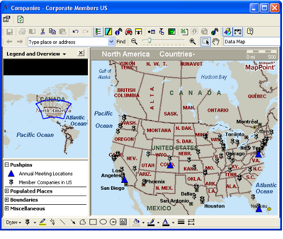The image size is (283, 239).
Task: Click the Copy icon
Action: (53, 32)
